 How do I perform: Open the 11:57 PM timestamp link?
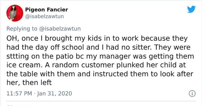point(19,93)
